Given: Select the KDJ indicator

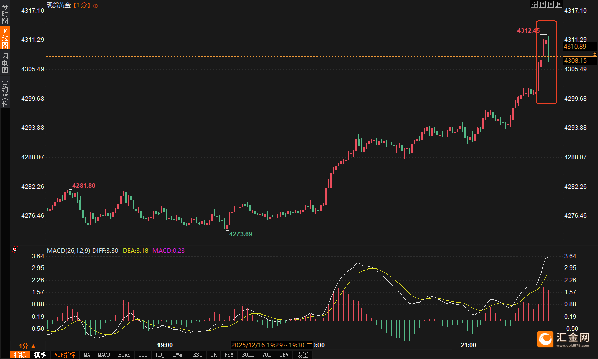Looking at the screenshot, I should coord(160,355).
